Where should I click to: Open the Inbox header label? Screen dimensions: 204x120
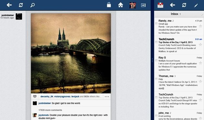point(175,14)
